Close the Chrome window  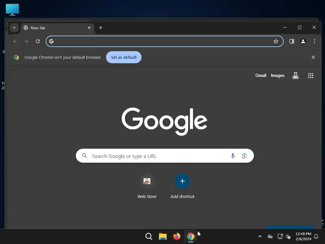pos(314,27)
